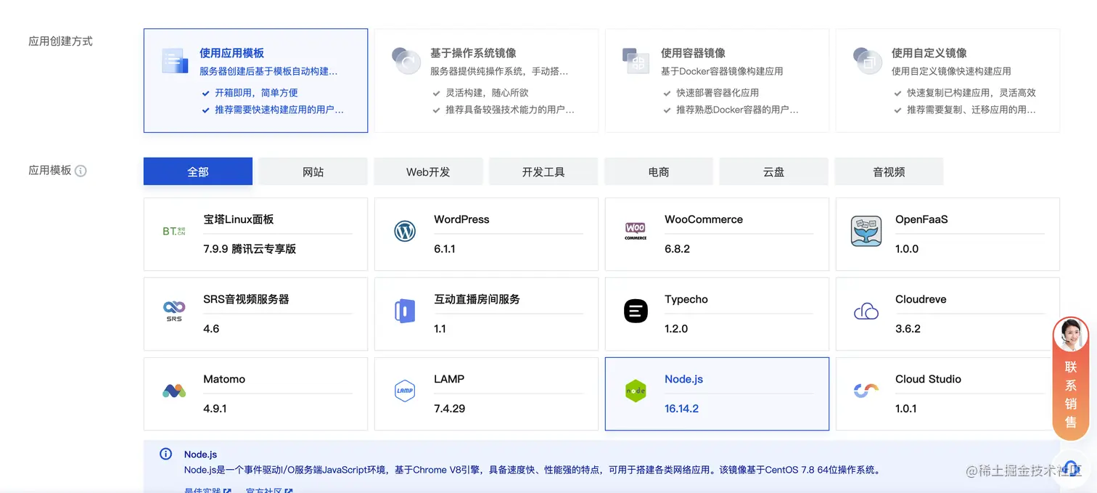Screen dimensions: 1097x493
Task: Click Typecho version 1.2.0
Action: 676,328
